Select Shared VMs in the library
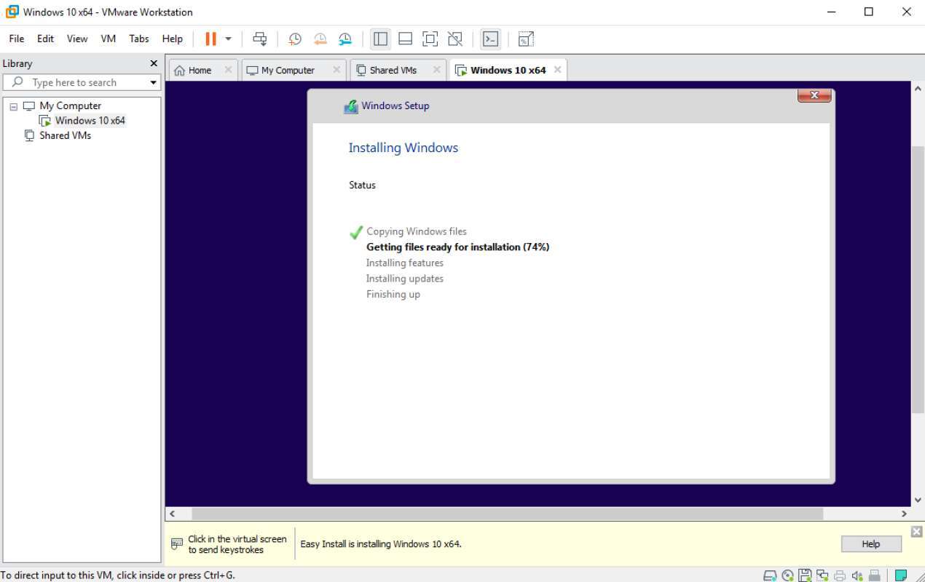This screenshot has height=582, width=925. click(64, 135)
